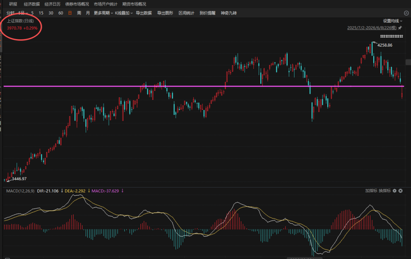
Task: Switch to monthly (月) K-line period
Action: click(x=88, y=13)
